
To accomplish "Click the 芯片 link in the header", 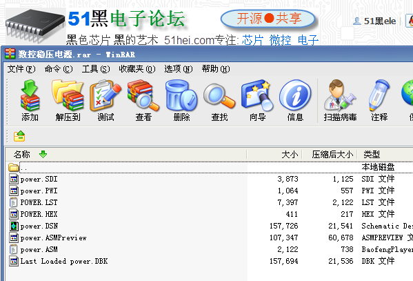I will click(252, 40).
